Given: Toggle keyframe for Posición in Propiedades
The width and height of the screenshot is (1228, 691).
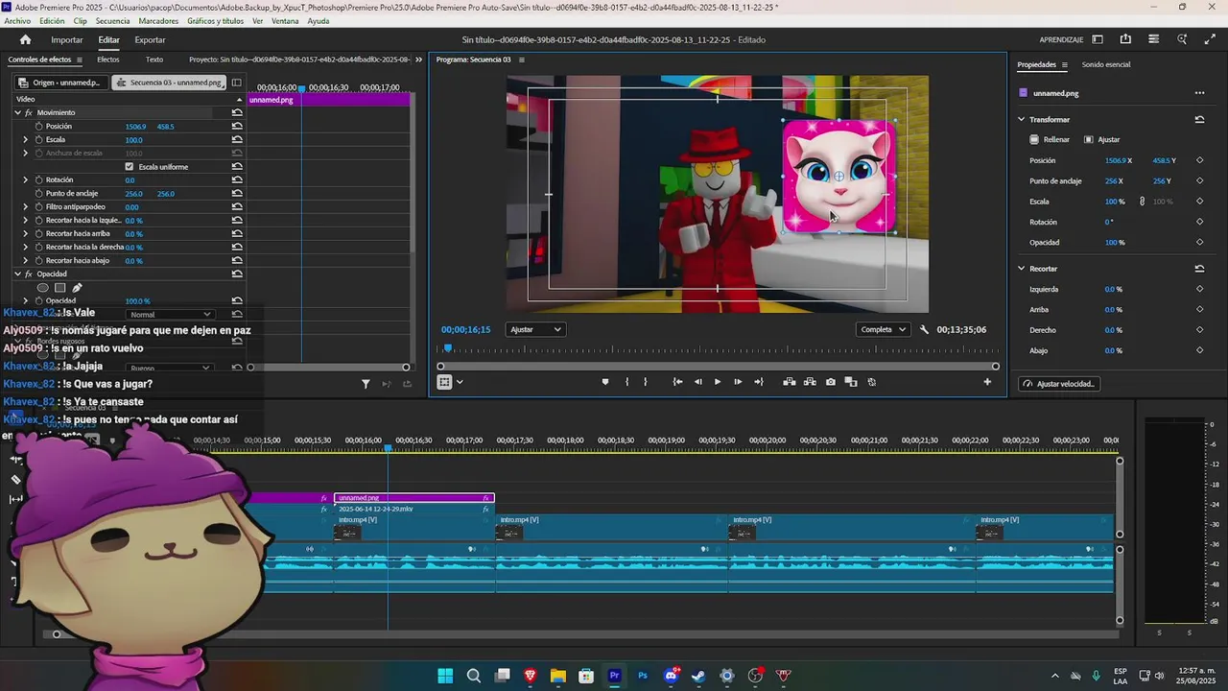Looking at the screenshot, I should point(1199,160).
